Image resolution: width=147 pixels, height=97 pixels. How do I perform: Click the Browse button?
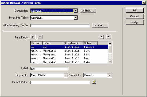click(100, 25)
